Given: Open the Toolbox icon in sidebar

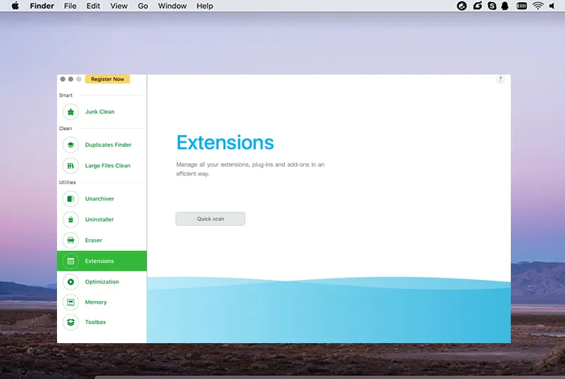Looking at the screenshot, I should pyautogui.click(x=70, y=322).
